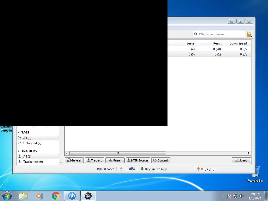Select All (2) under TAGS
This screenshot has width=268, height=201.
38,138
